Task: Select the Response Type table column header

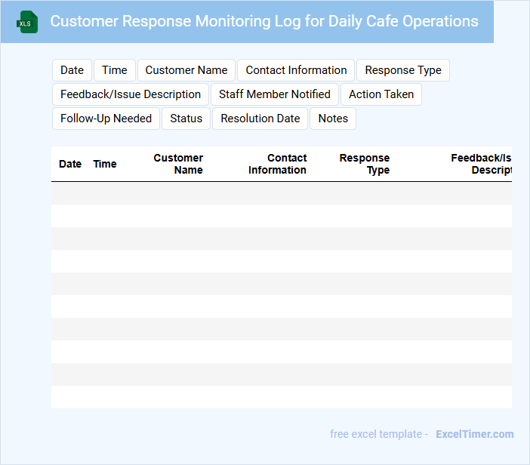Action: coord(365,164)
